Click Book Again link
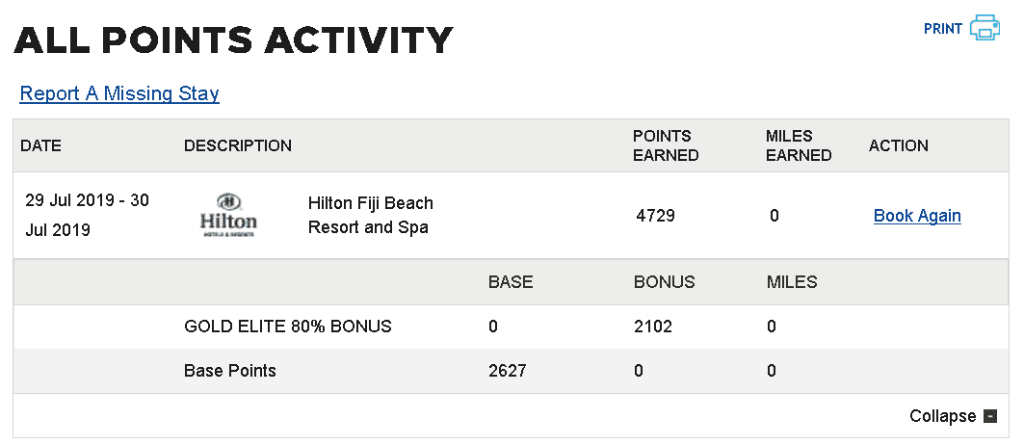 click(x=917, y=216)
